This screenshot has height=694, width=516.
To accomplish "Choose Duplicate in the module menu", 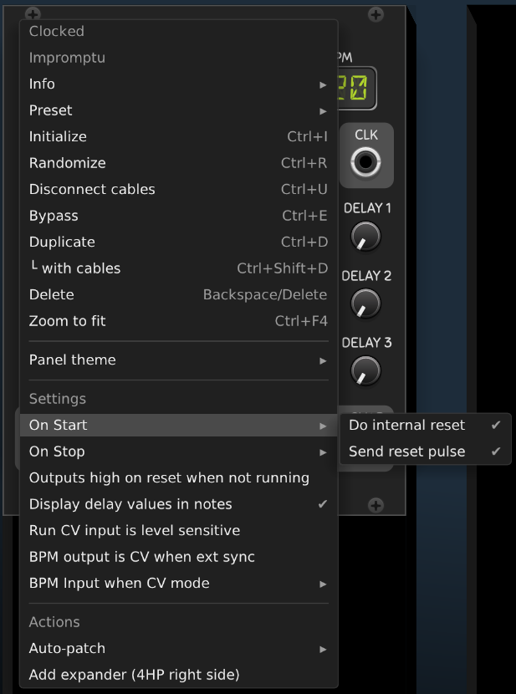I will 178,242.
